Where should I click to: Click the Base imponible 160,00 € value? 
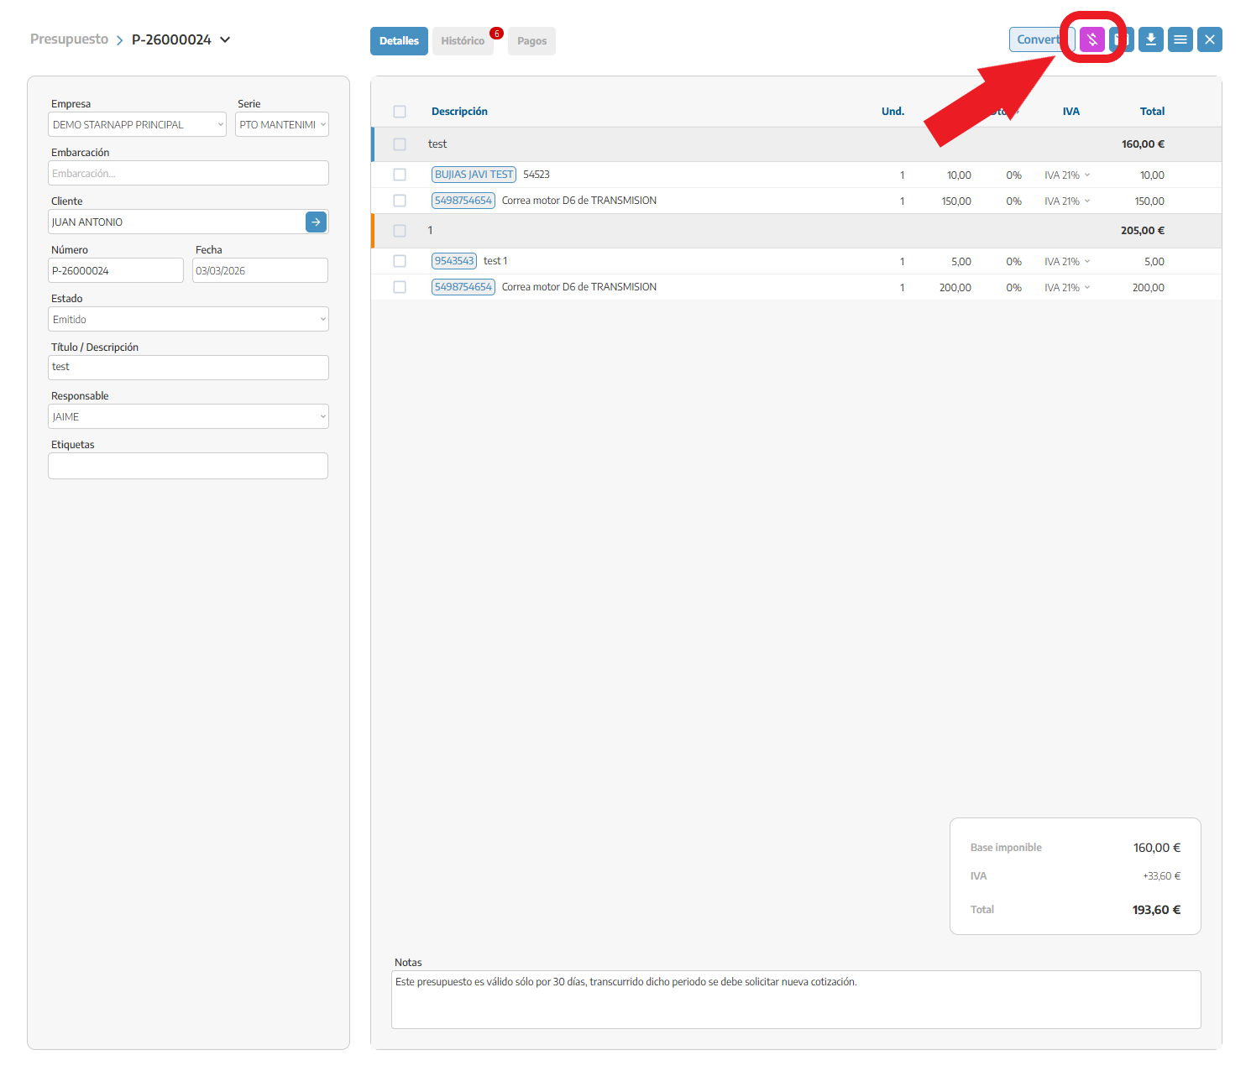tap(1157, 848)
